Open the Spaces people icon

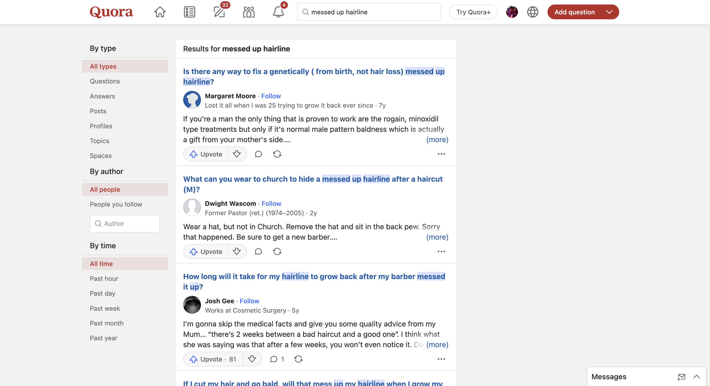click(x=249, y=12)
